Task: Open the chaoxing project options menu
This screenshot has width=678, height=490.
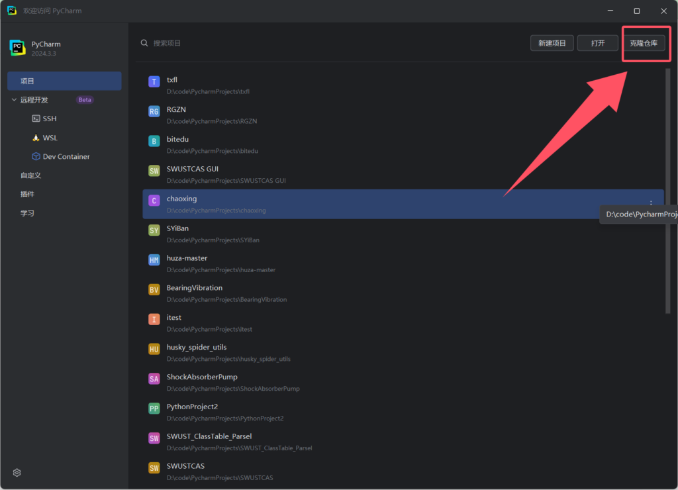Action: tap(651, 203)
